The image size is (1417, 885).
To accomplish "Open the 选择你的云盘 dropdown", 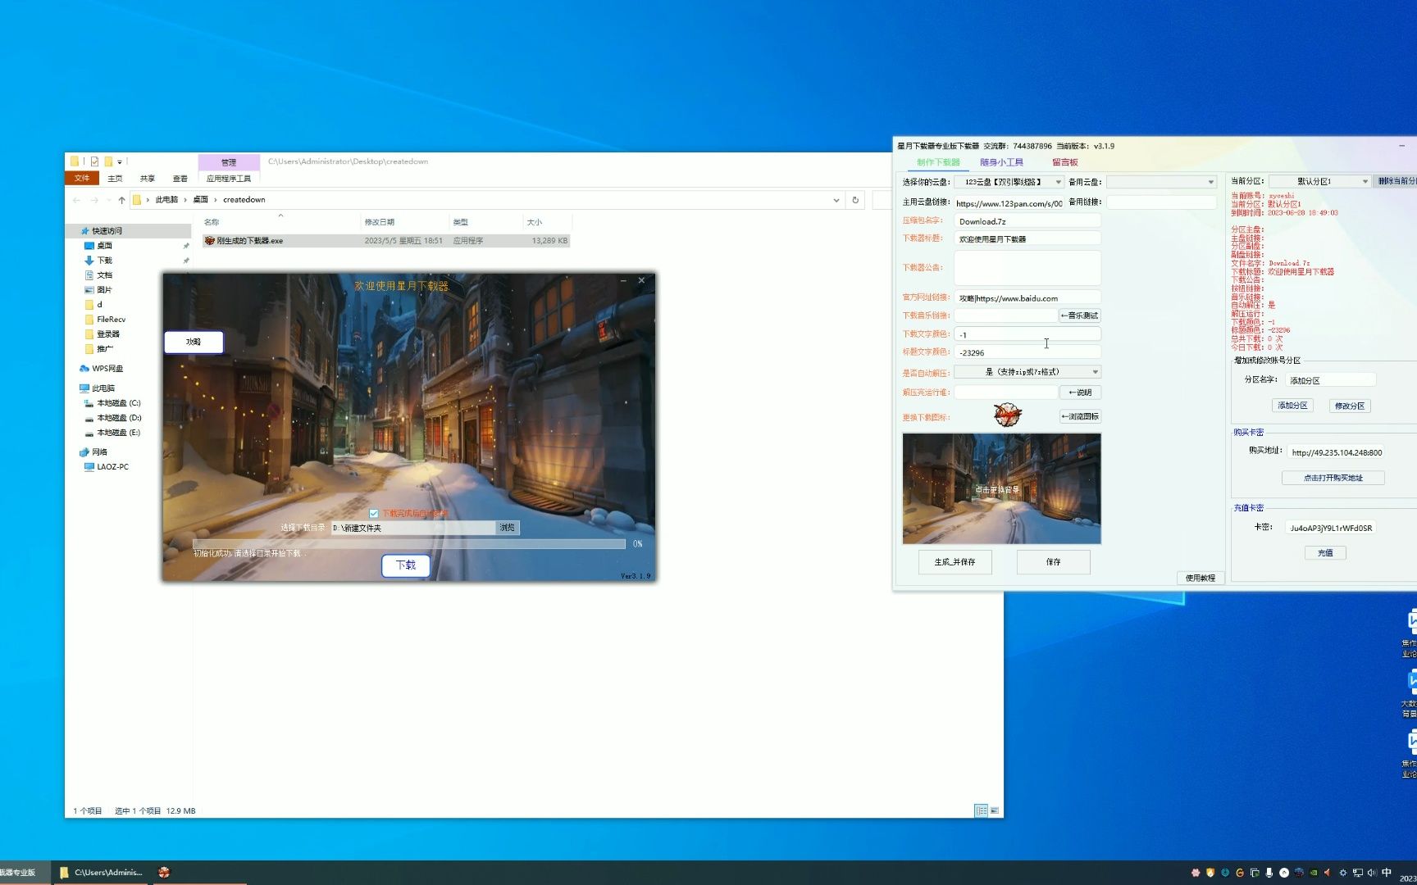I will pyautogui.click(x=1009, y=182).
